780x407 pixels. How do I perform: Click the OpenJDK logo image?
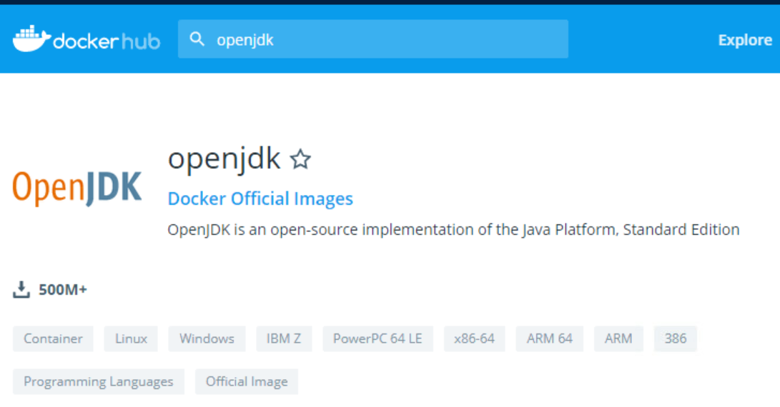click(x=77, y=188)
